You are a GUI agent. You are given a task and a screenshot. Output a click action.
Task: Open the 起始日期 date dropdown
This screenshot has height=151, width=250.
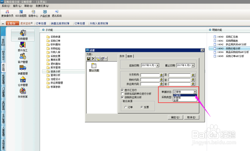(x=157, y=65)
